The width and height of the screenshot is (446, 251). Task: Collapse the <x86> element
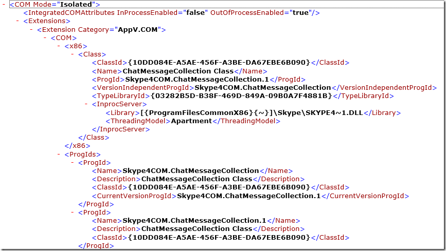[x=59, y=46]
